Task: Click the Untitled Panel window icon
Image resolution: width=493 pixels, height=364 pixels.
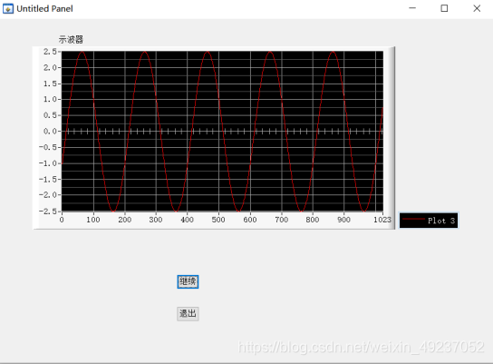Action: (8, 8)
